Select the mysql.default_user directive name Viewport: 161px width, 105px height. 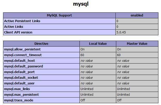19,83
